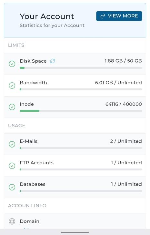The image size is (150, 235).
Task: Click the VIEW MORE button
Action: (119, 16)
